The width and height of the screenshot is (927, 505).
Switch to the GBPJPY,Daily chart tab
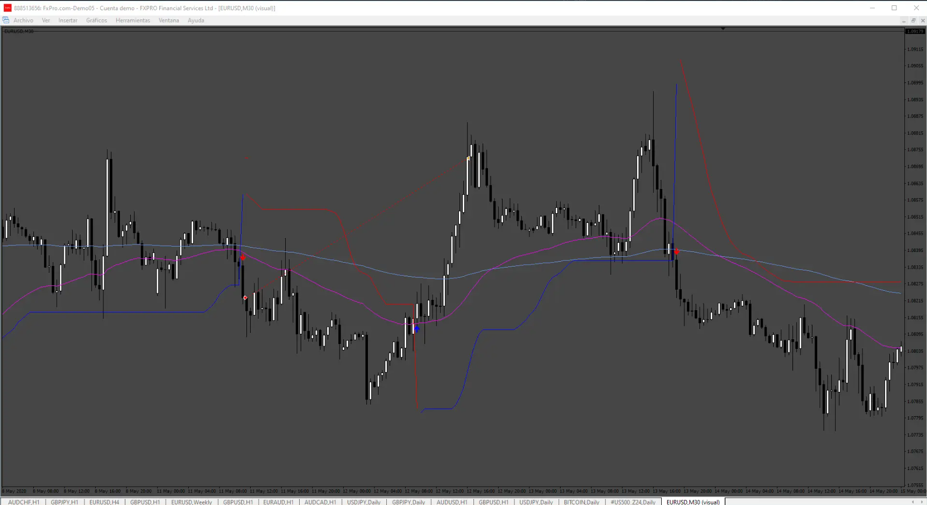coord(408,502)
